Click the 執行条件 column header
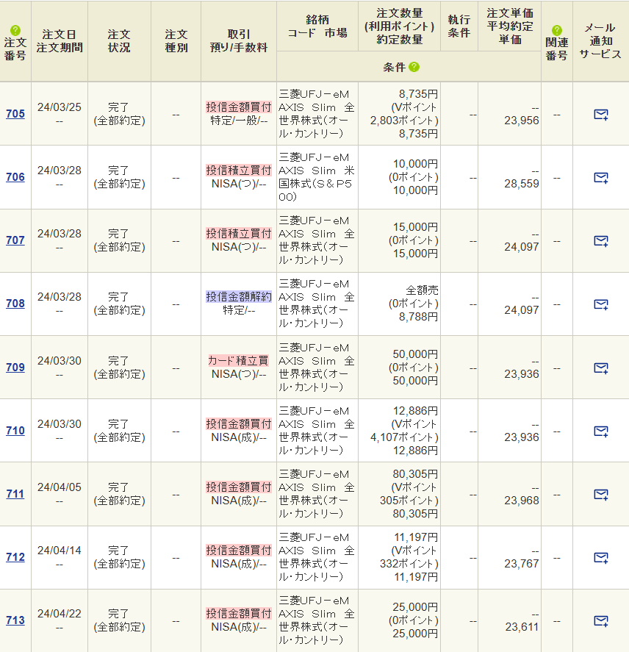Viewport: 629px width, 652px height. [459, 26]
